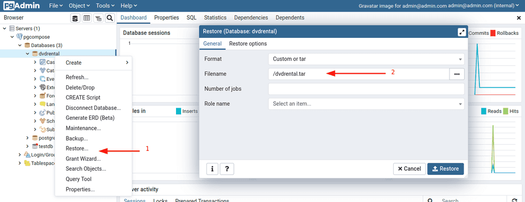The image size is (525, 202).
Task: Click the Number of jobs input field
Action: (366, 89)
